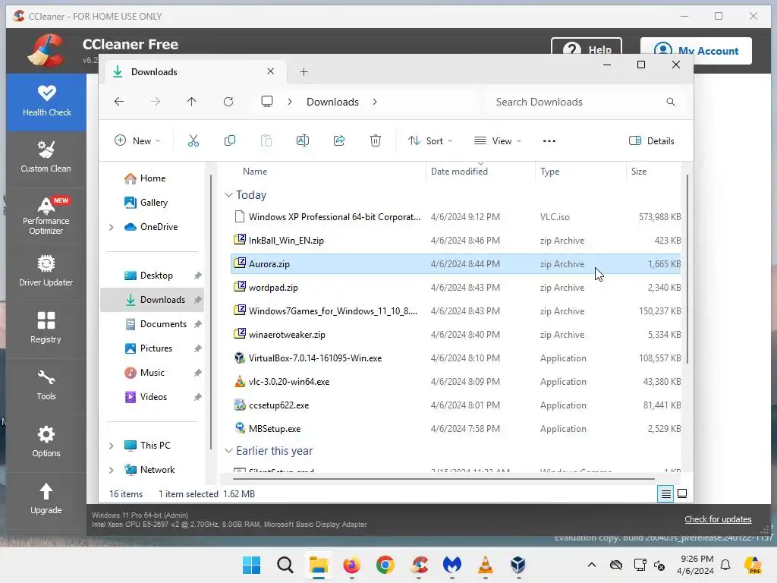Select wordpad.zip file

coord(455,288)
